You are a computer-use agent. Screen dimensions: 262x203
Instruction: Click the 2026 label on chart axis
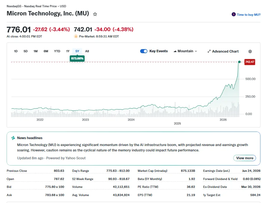pos(223,120)
